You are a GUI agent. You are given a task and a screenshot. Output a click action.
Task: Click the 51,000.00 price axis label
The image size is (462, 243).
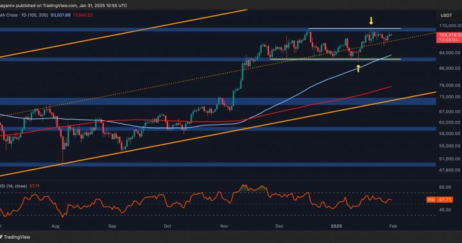tap(450, 159)
